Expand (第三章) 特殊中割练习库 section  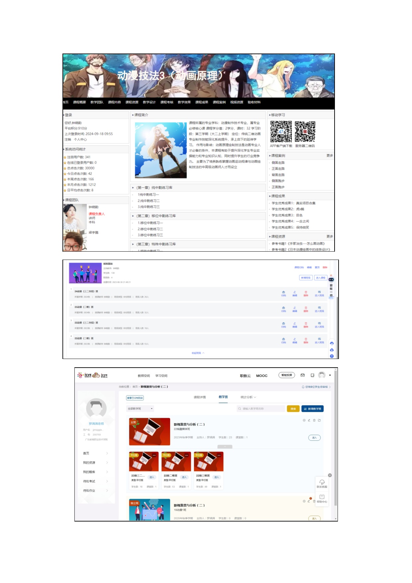155,244
